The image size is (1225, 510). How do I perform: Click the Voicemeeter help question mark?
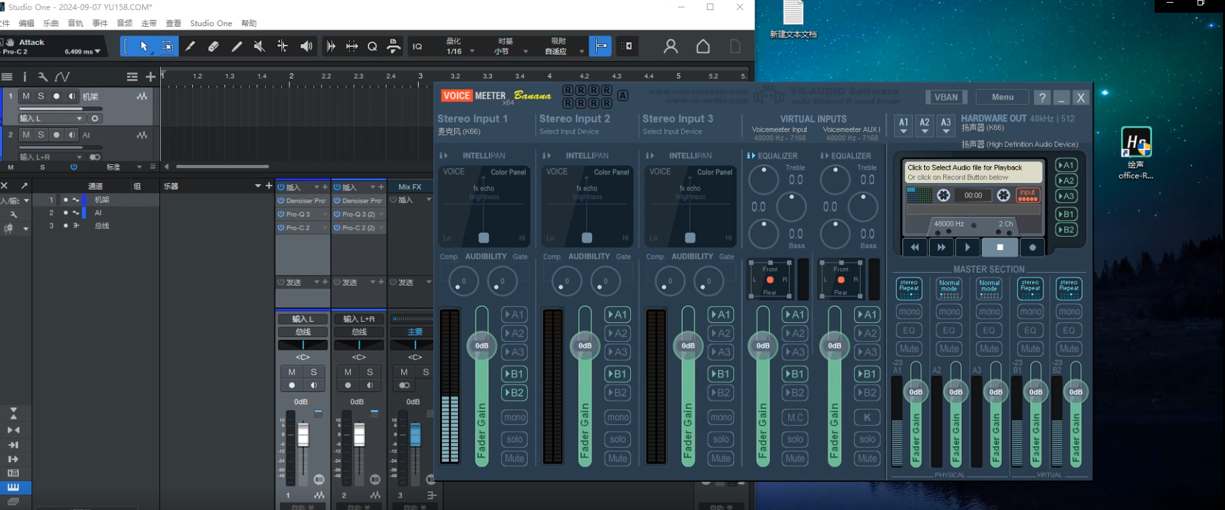pyautogui.click(x=1041, y=97)
